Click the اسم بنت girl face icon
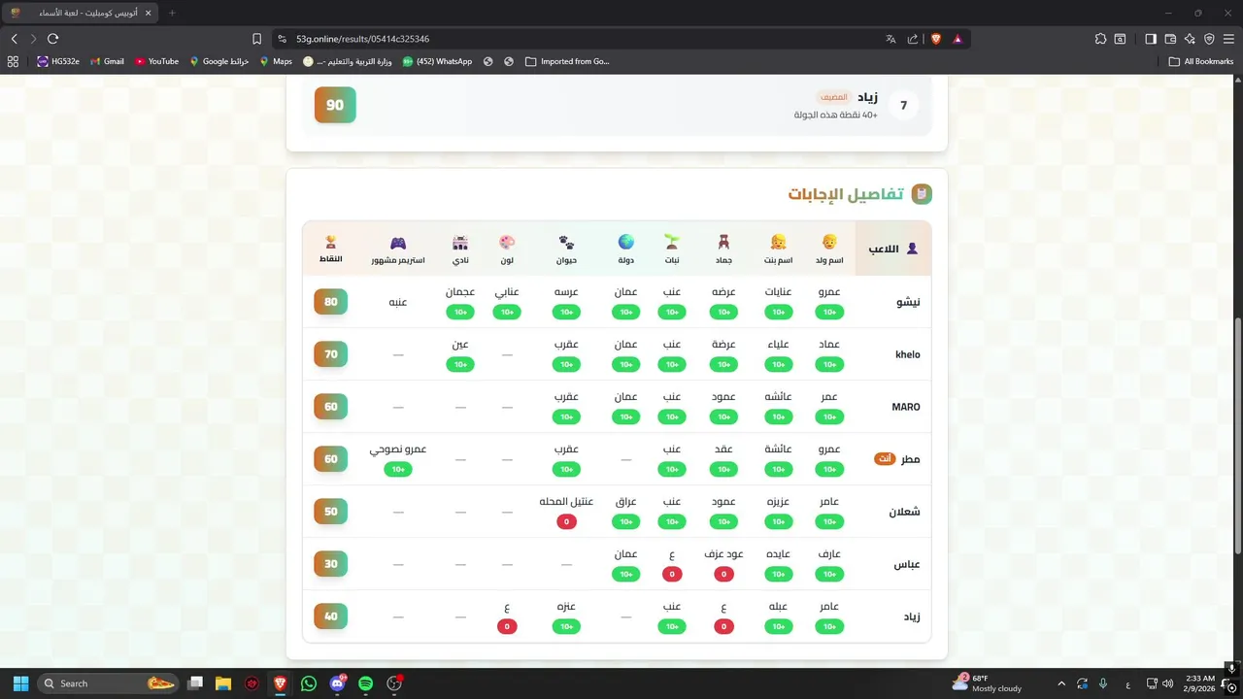This screenshot has width=1243, height=699. point(778,242)
